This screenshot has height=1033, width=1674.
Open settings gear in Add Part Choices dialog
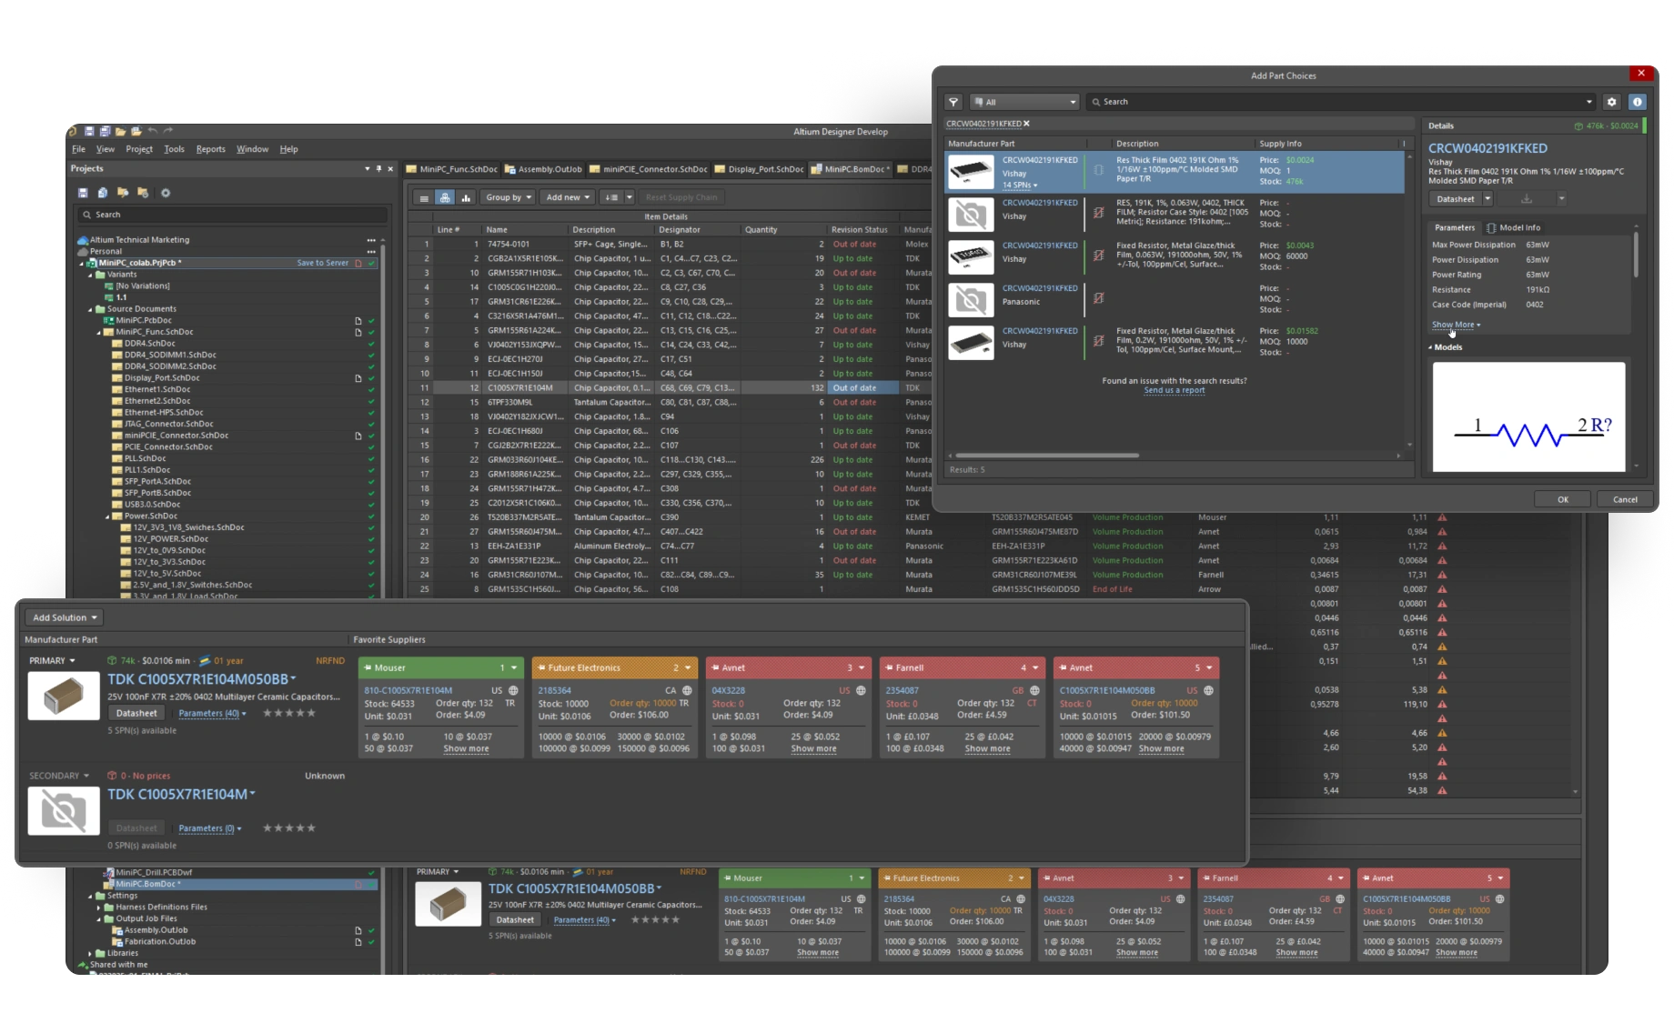(1611, 102)
